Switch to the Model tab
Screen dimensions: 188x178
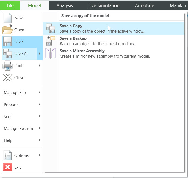35,5
